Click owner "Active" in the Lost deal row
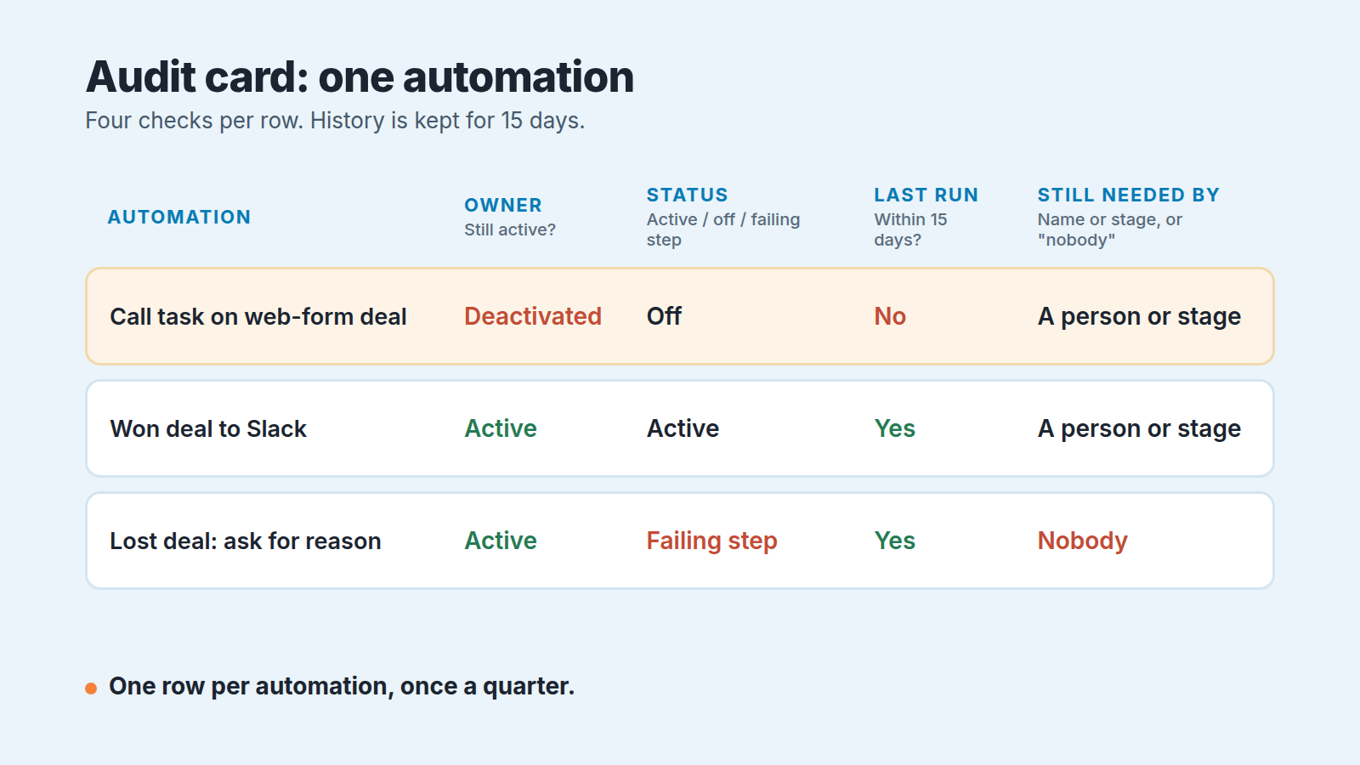The width and height of the screenshot is (1360, 765). pyautogui.click(x=501, y=541)
